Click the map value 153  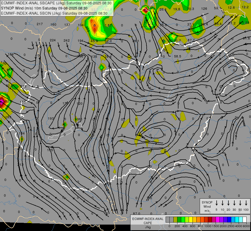tap(8, 117)
